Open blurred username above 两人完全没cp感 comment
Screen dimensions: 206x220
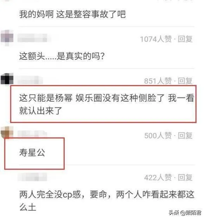click(x=32, y=177)
